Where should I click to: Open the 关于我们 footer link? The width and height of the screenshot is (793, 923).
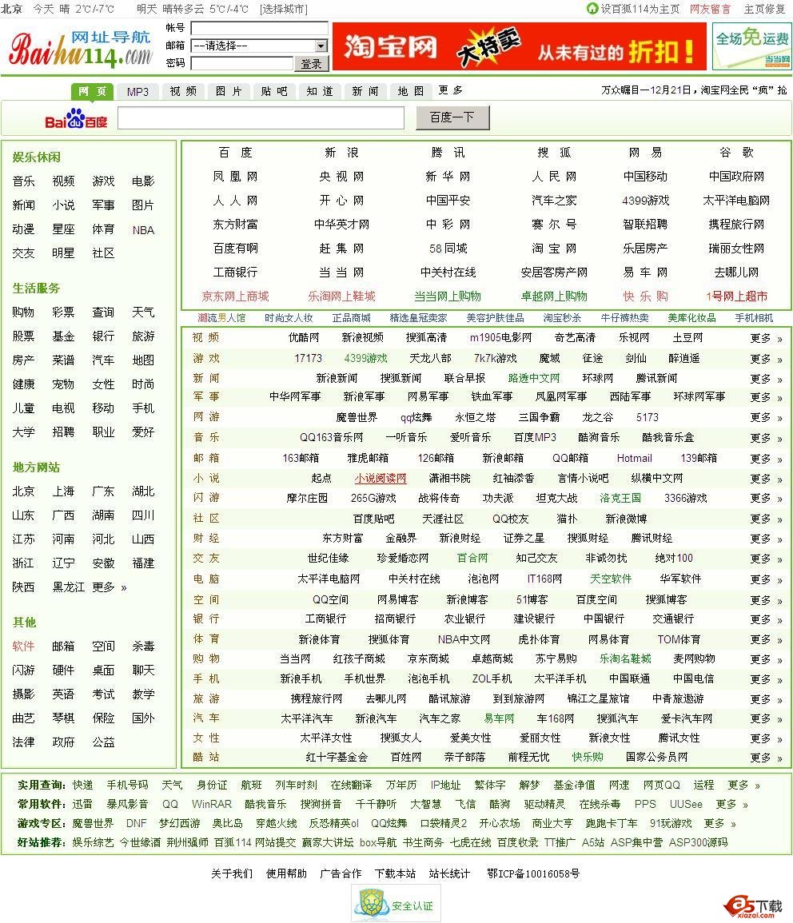[x=232, y=873]
